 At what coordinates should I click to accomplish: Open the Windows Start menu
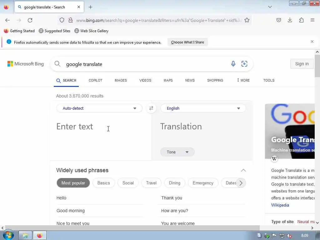pos(8,235)
